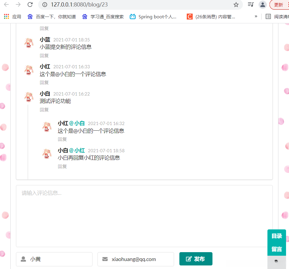Open the apps grid icon beside 应用
Image resolution: width=289 pixels, height=269 pixels.
point(6,16)
